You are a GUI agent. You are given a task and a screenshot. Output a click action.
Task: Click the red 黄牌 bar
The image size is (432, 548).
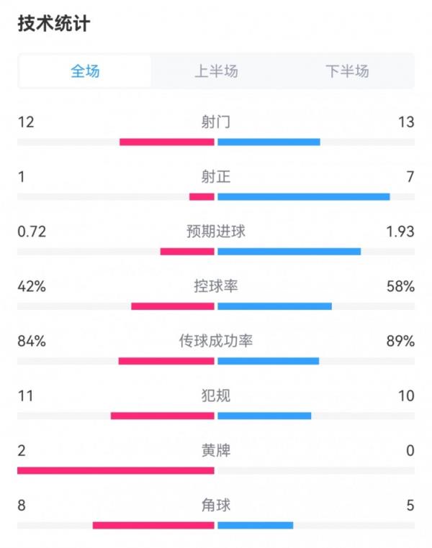pyautogui.click(x=116, y=470)
